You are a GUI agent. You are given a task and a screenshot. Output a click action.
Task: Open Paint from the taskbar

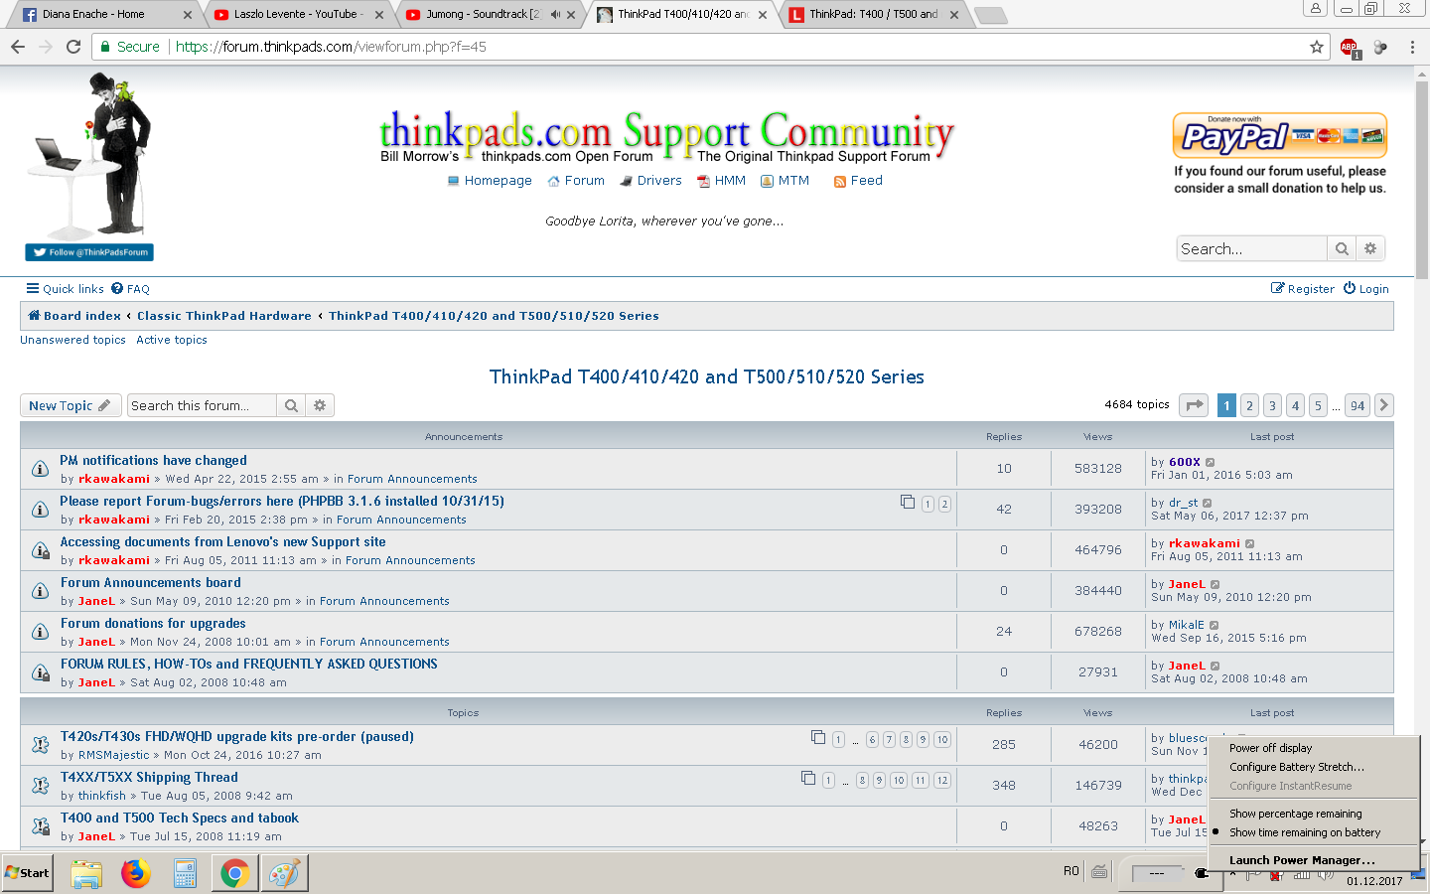tap(284, 873)
